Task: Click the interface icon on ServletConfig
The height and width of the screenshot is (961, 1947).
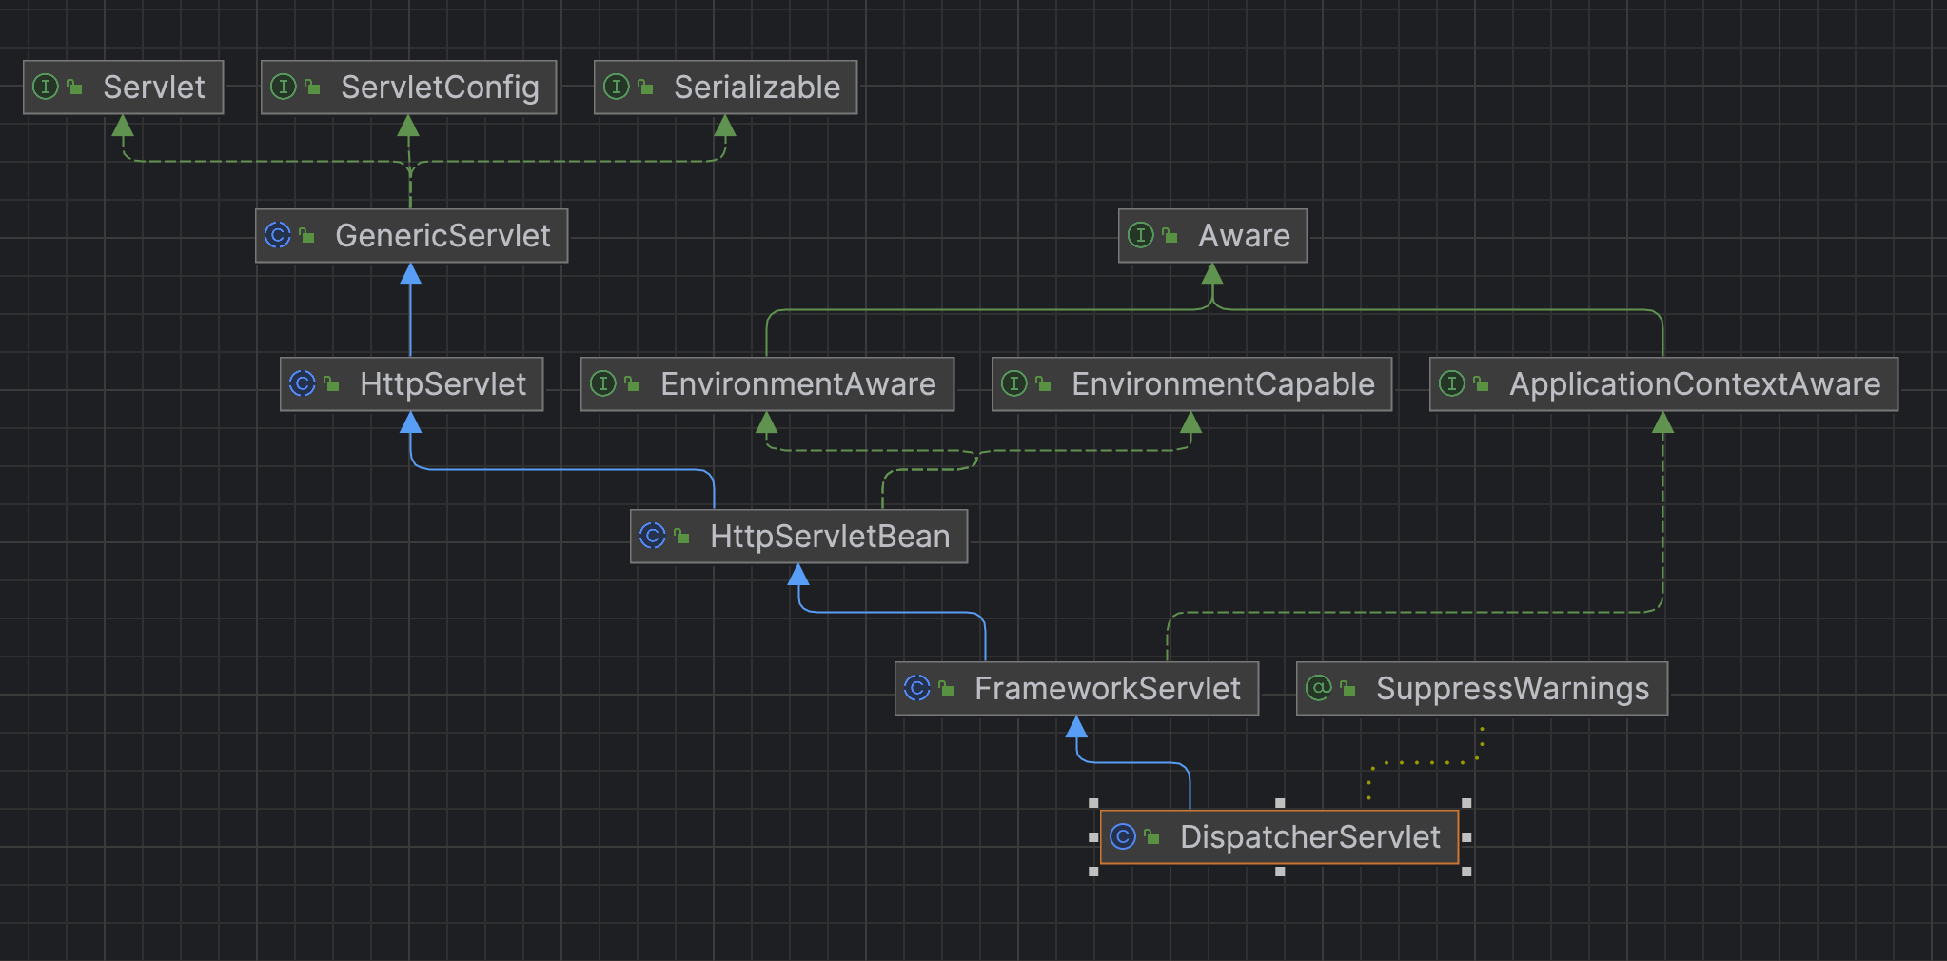Action: (x=284, y=88)
